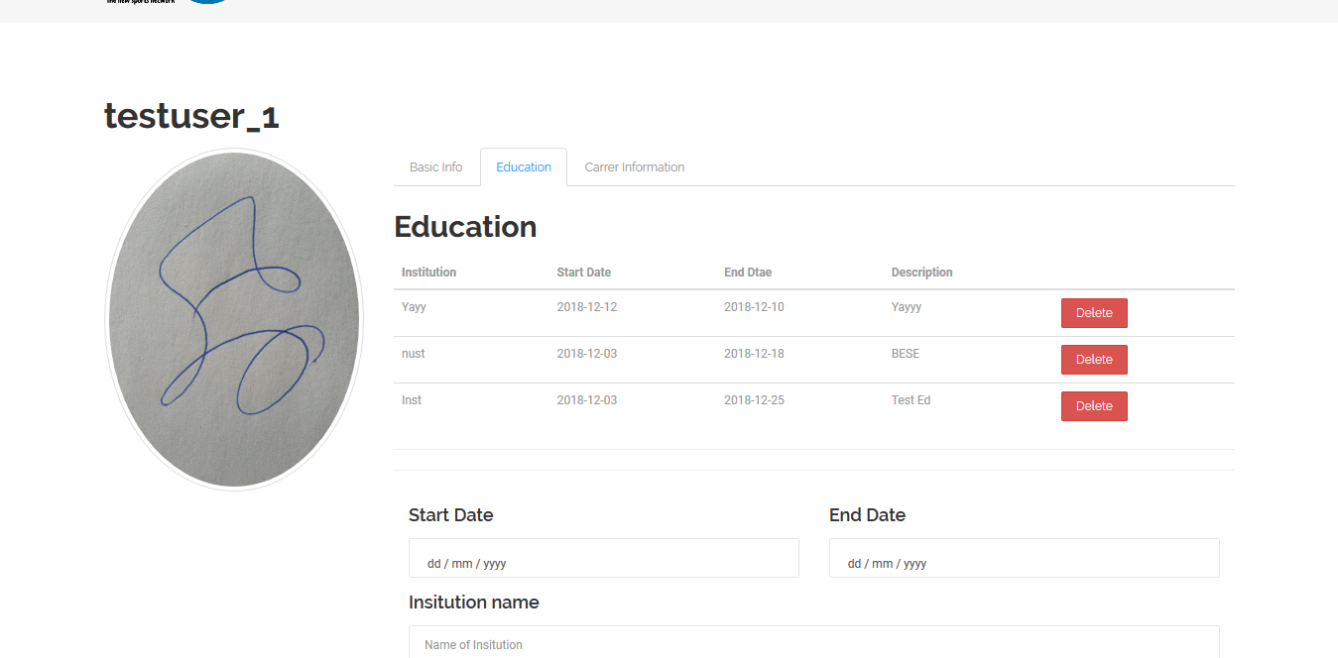Click the oval profile picture

click(234, 319)
